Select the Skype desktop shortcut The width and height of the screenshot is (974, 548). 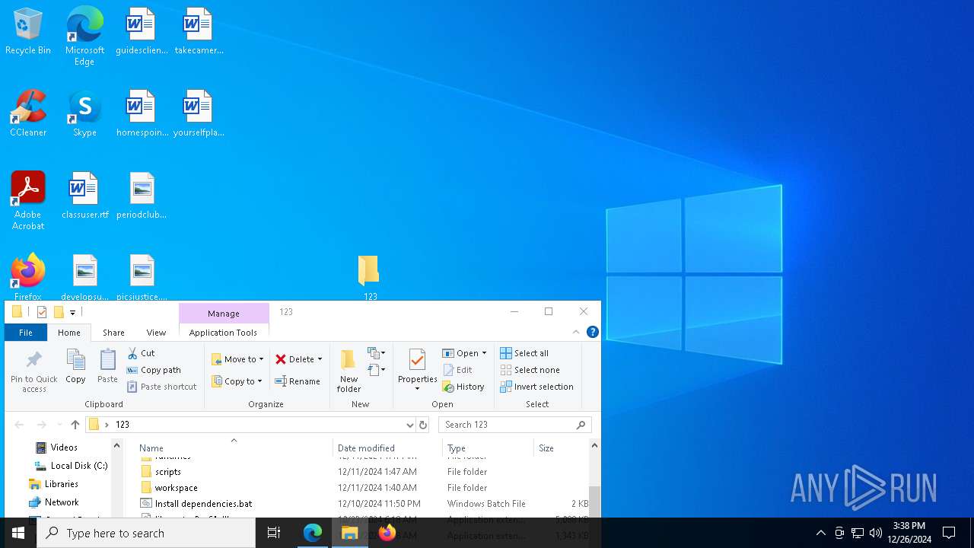(x=84, y=114)
